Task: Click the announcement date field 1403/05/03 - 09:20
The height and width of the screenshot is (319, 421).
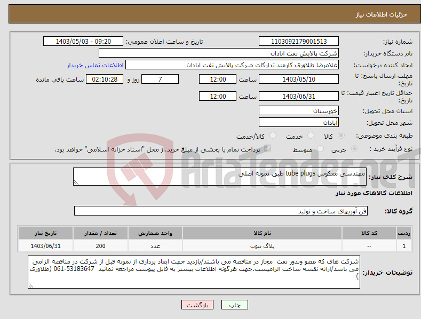Action: tap(83, 42)
